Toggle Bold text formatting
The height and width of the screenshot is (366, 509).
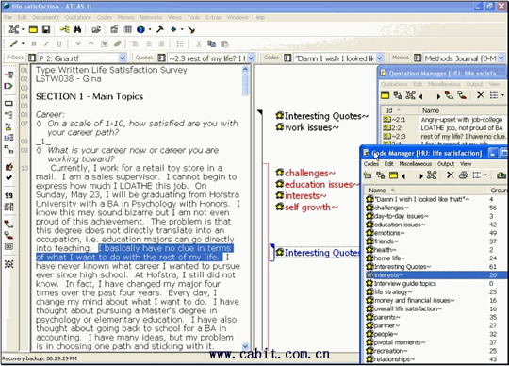coord(34,43)
